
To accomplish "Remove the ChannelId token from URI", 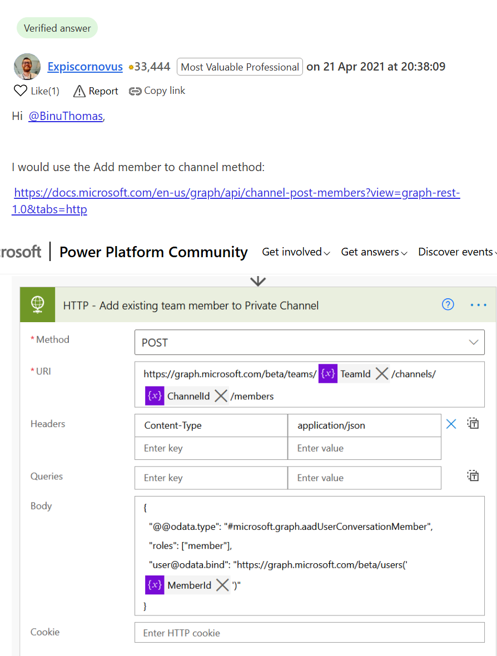I will pyautogui.click(x=221, y=396).
